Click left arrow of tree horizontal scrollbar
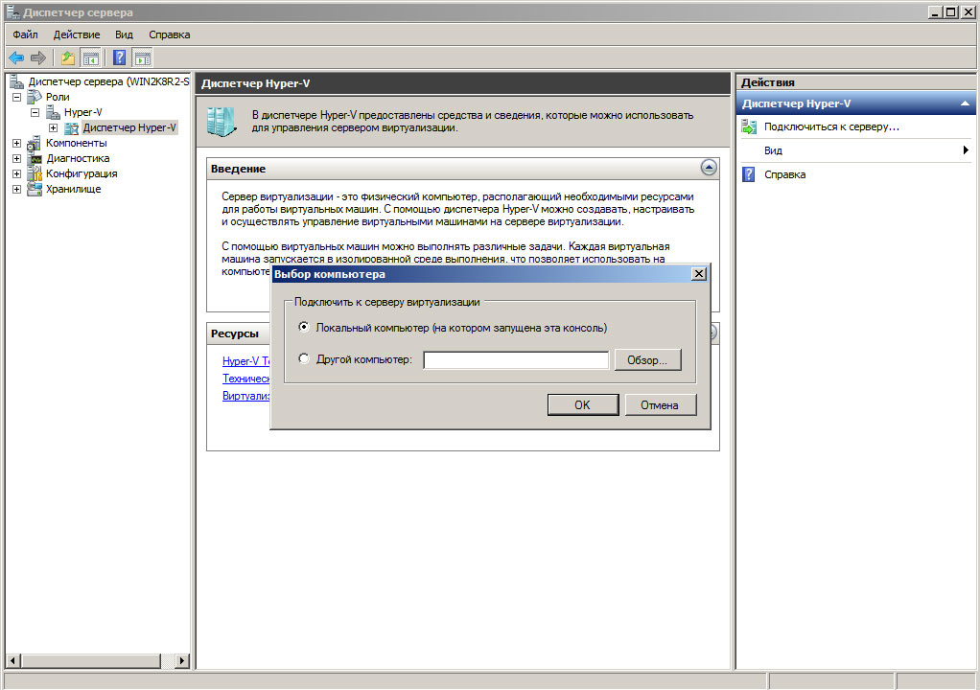Viewport: 980px width, 690px height. click(x=13, y=660)
